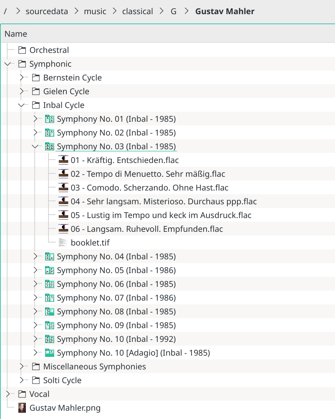
Task: Click the Inbal Cycle folder icon
Action: (35, 105)
